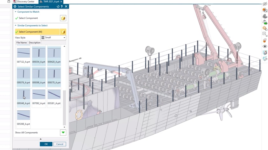Close the Select Similar Components dialog
The width and height of the screenshot is (268, 150).
[x=66, y=6]
